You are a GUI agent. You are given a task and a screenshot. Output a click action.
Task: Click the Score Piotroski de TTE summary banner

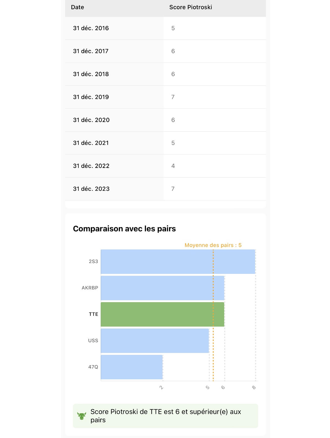pos(166,416)
